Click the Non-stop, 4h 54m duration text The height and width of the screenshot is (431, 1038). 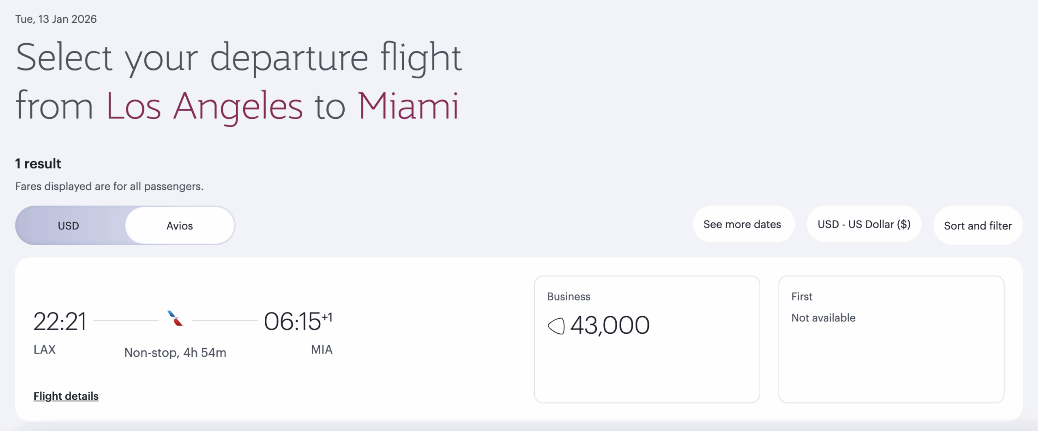(x=175, y=353)
